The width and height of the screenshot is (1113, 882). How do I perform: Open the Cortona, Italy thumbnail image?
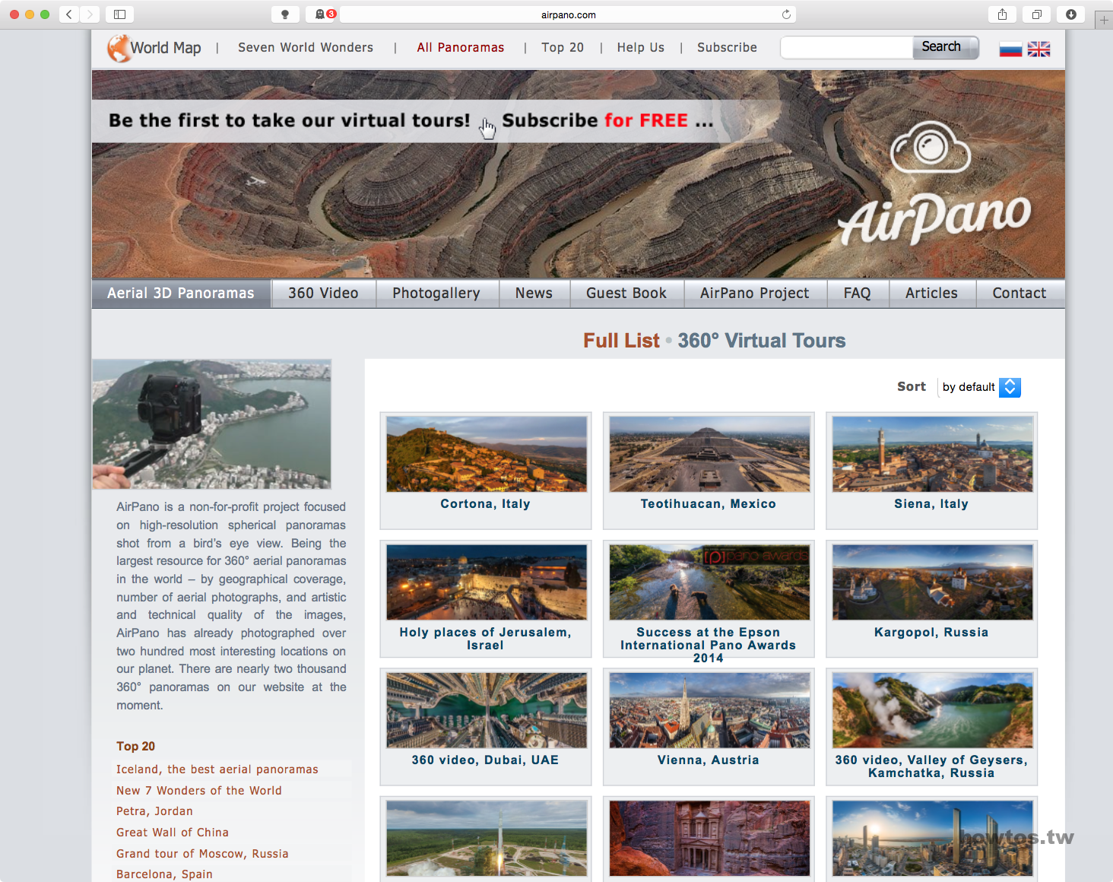click(487, 454)
